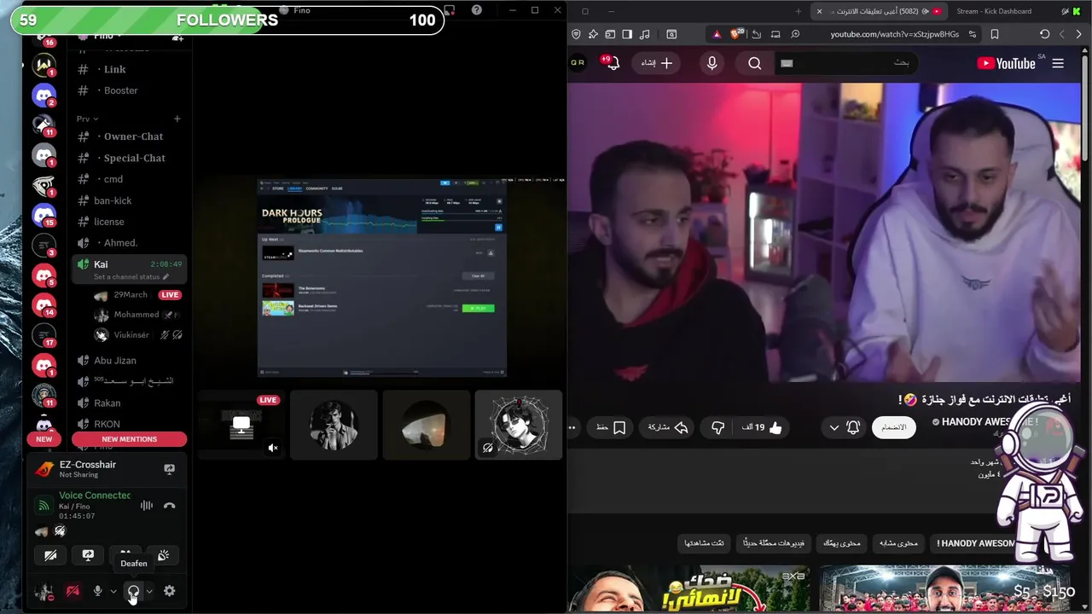1092x614 pixels.
Task: Open YouTube hamburger guide menu
Action: pos(1058,63)
